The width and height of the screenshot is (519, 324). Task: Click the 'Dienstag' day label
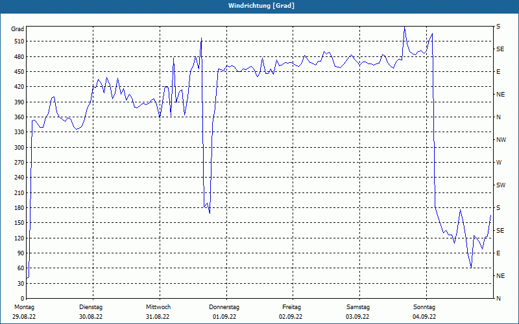pos(91,307)
